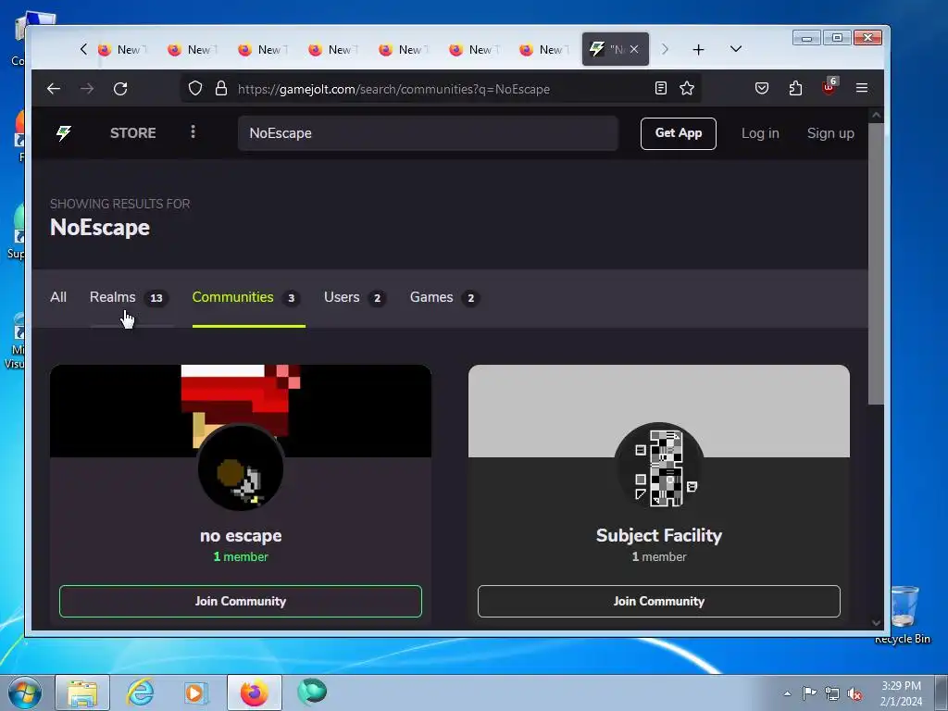Click the Firefox taskbar icon
948x711 pixels.
pos(255,692)
